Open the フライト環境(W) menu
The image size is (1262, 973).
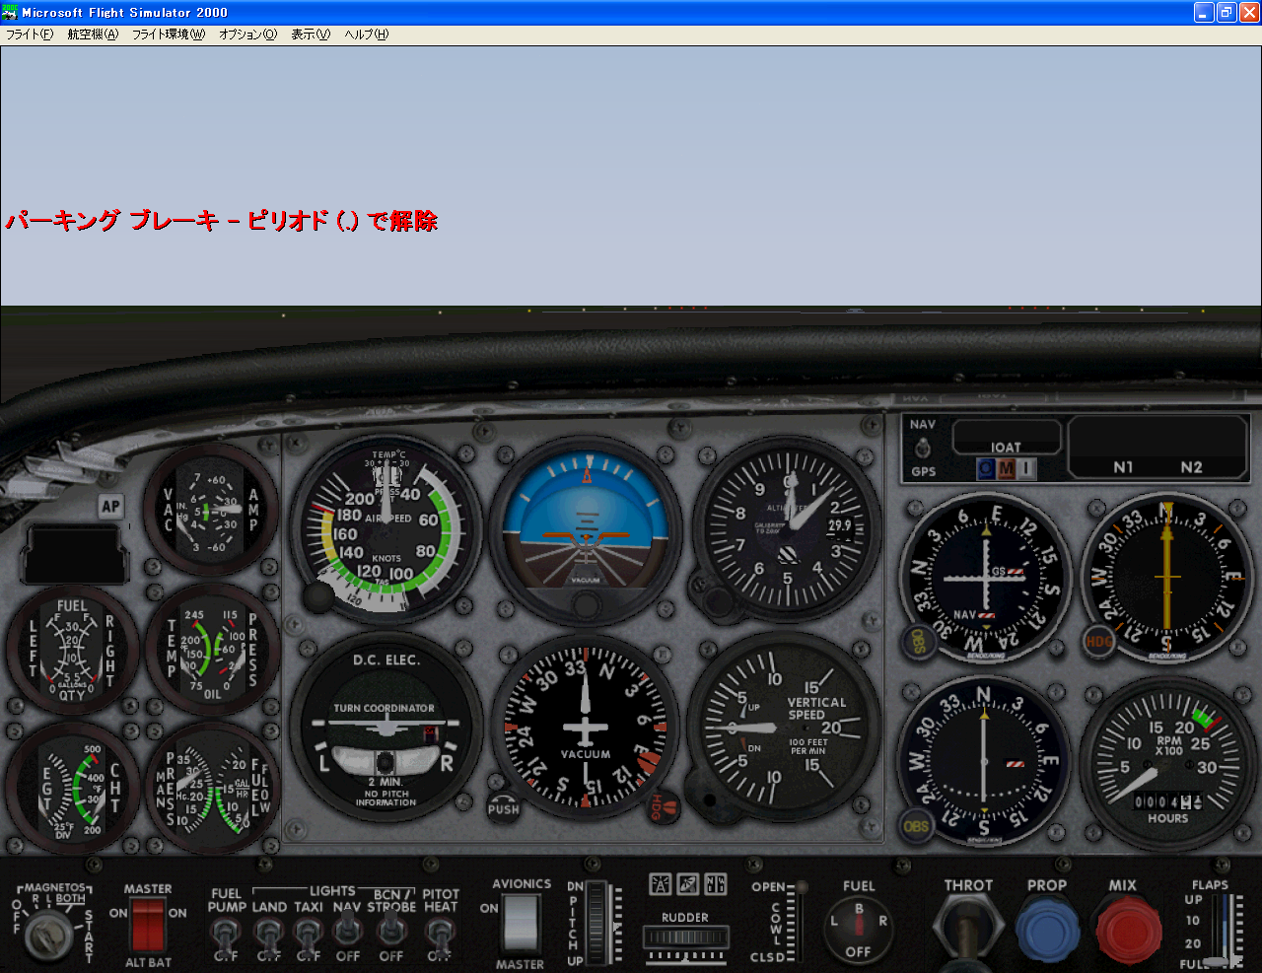click(x=169, y=35)
